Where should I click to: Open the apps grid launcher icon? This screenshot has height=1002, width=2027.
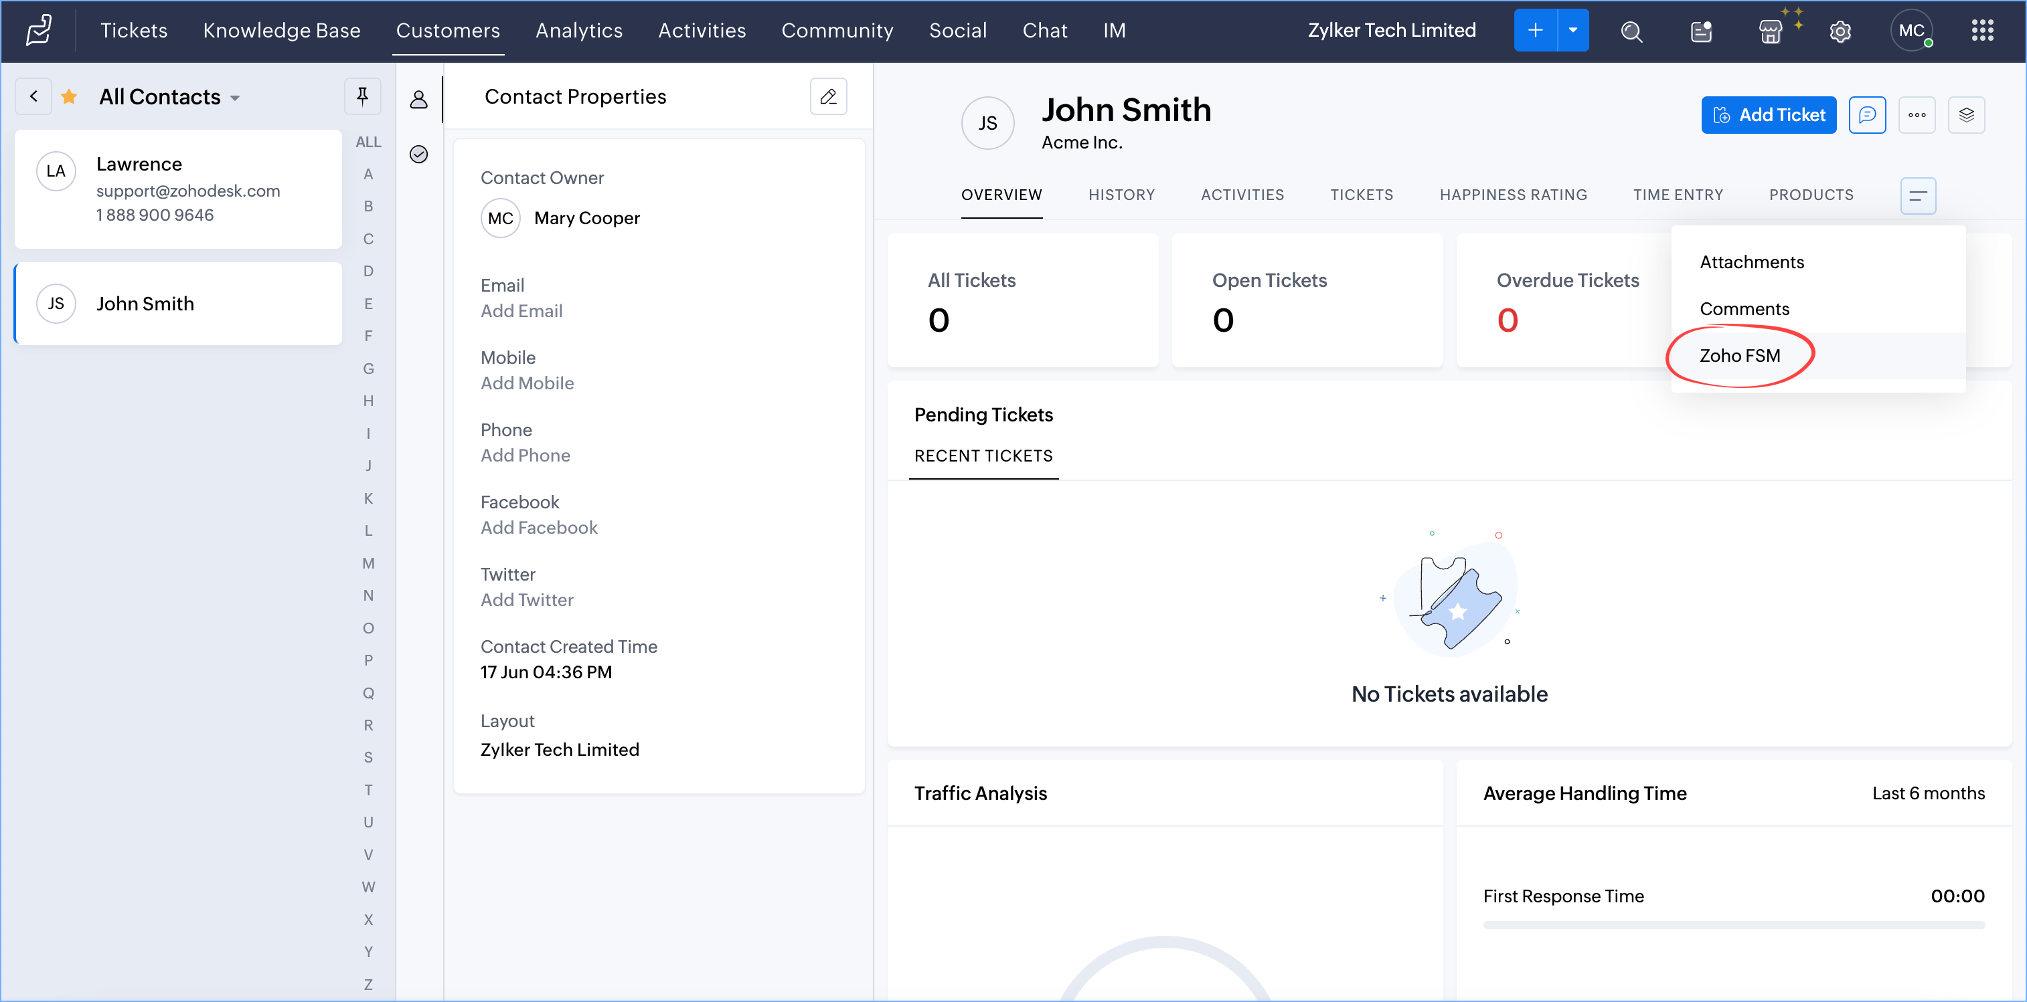1982,31
